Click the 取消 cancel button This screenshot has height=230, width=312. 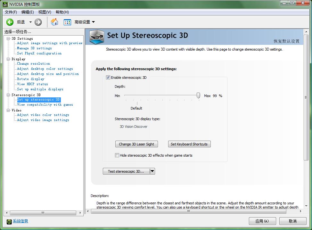(293, 221)
